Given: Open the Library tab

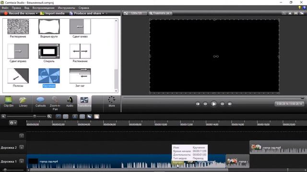Looking at the screenshot, I should [x=23, y=102].
